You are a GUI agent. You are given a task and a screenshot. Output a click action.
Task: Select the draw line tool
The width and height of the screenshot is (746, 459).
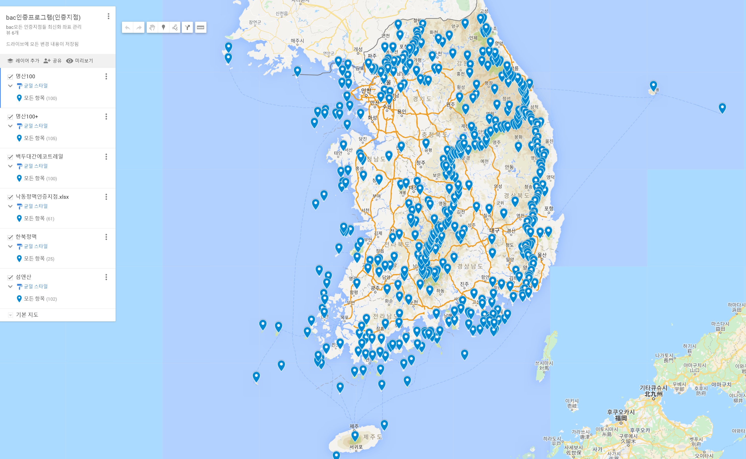[x=175, y=28]
